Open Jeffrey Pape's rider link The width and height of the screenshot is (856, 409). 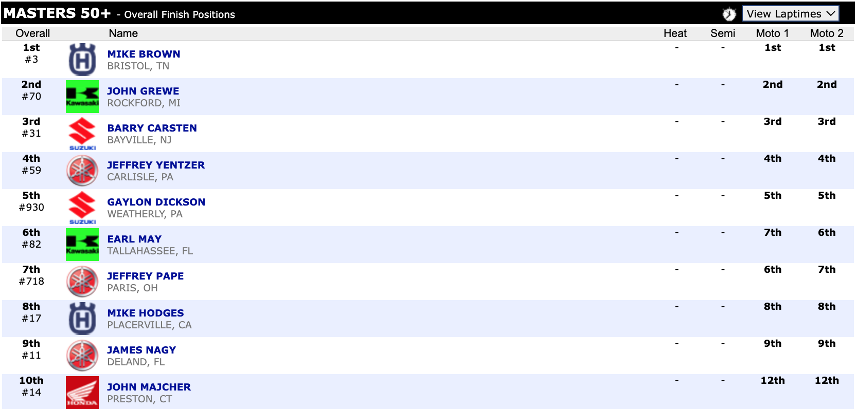145,276
